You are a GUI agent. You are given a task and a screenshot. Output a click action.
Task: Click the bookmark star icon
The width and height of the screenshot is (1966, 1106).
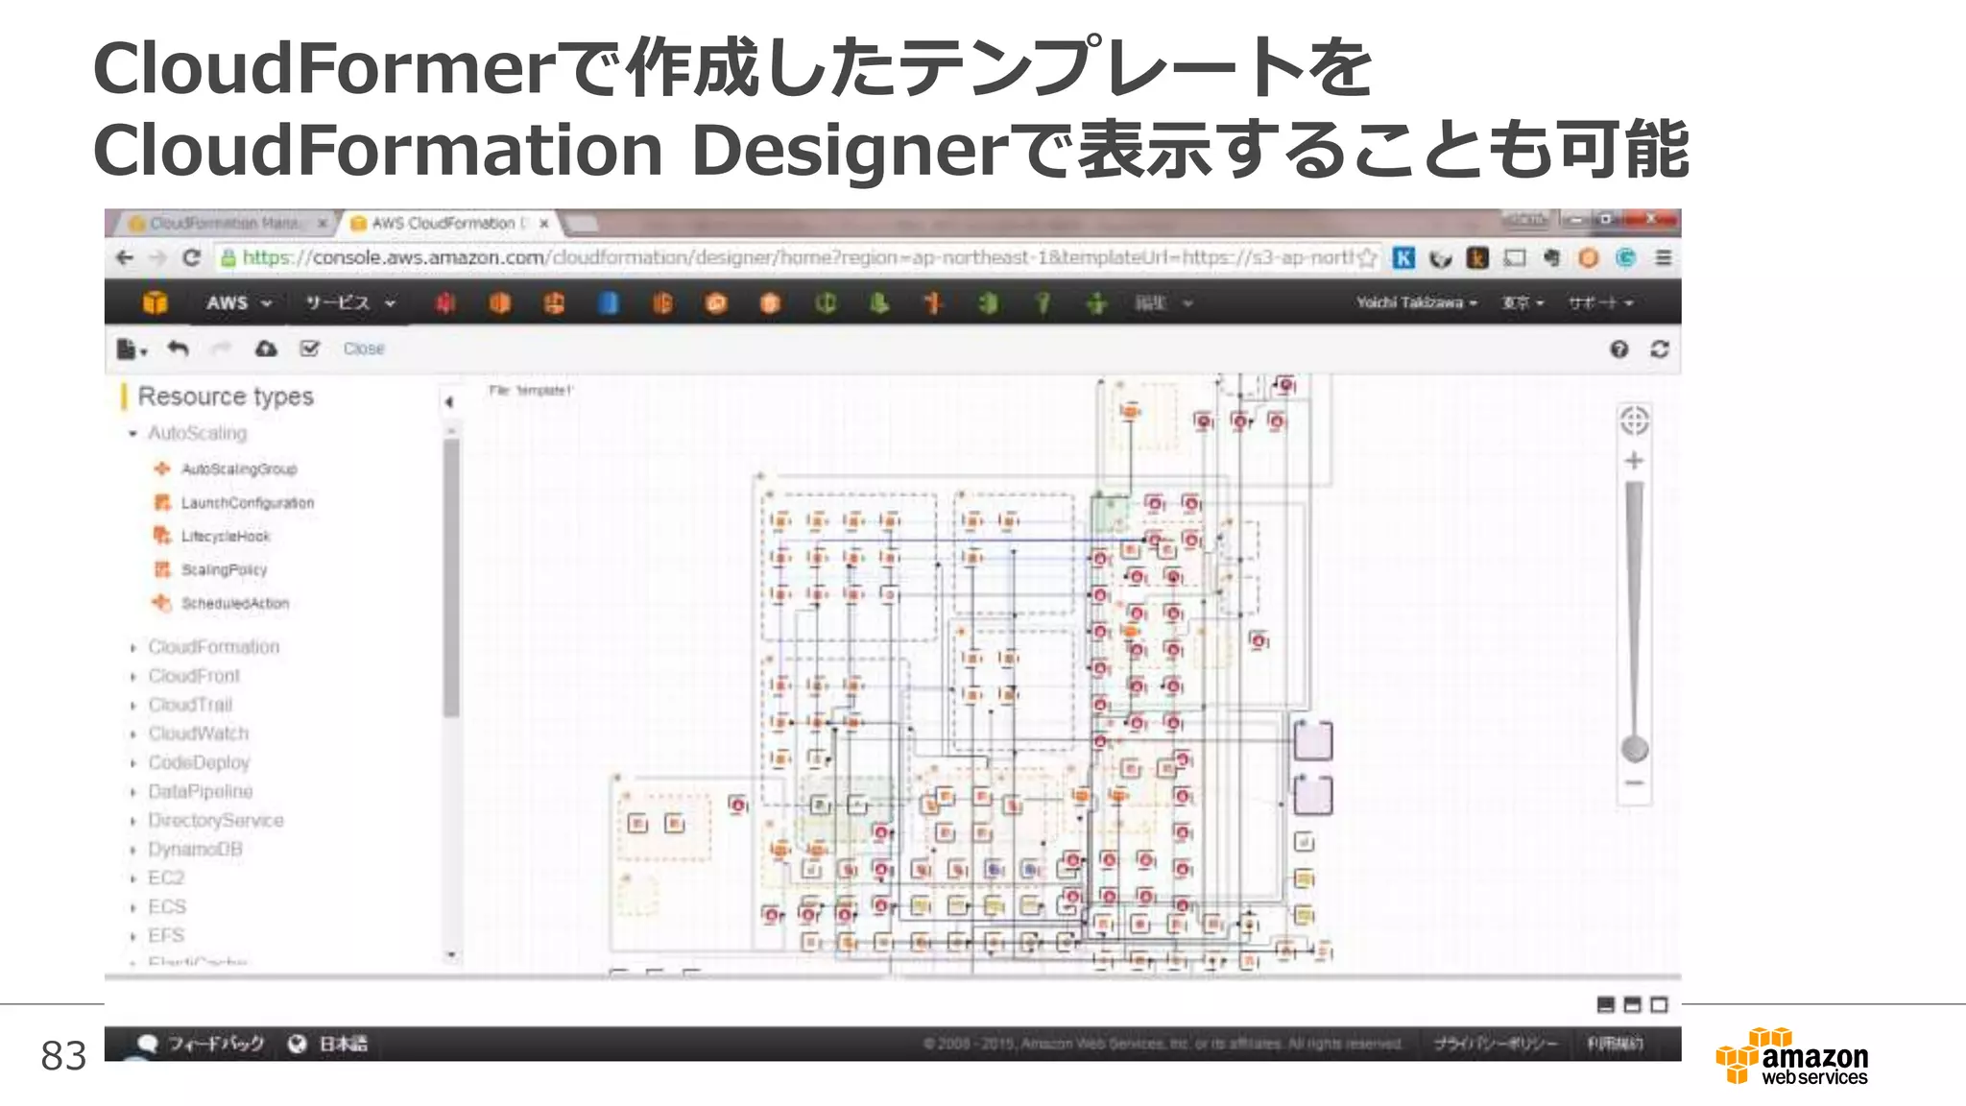(1367, 257)
